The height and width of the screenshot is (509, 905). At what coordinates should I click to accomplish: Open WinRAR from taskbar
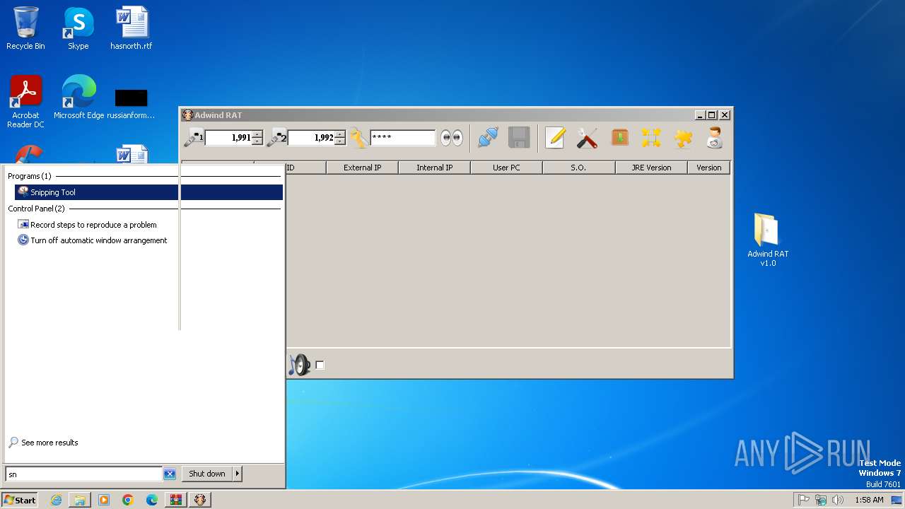(176, 500)
